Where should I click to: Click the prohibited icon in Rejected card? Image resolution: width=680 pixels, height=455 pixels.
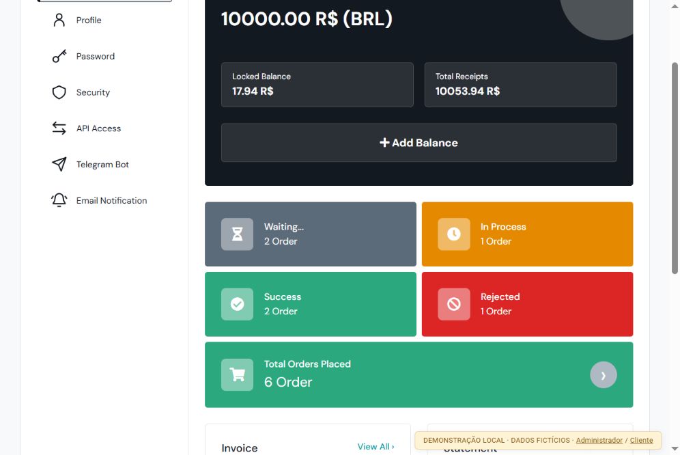coord(453,304)
